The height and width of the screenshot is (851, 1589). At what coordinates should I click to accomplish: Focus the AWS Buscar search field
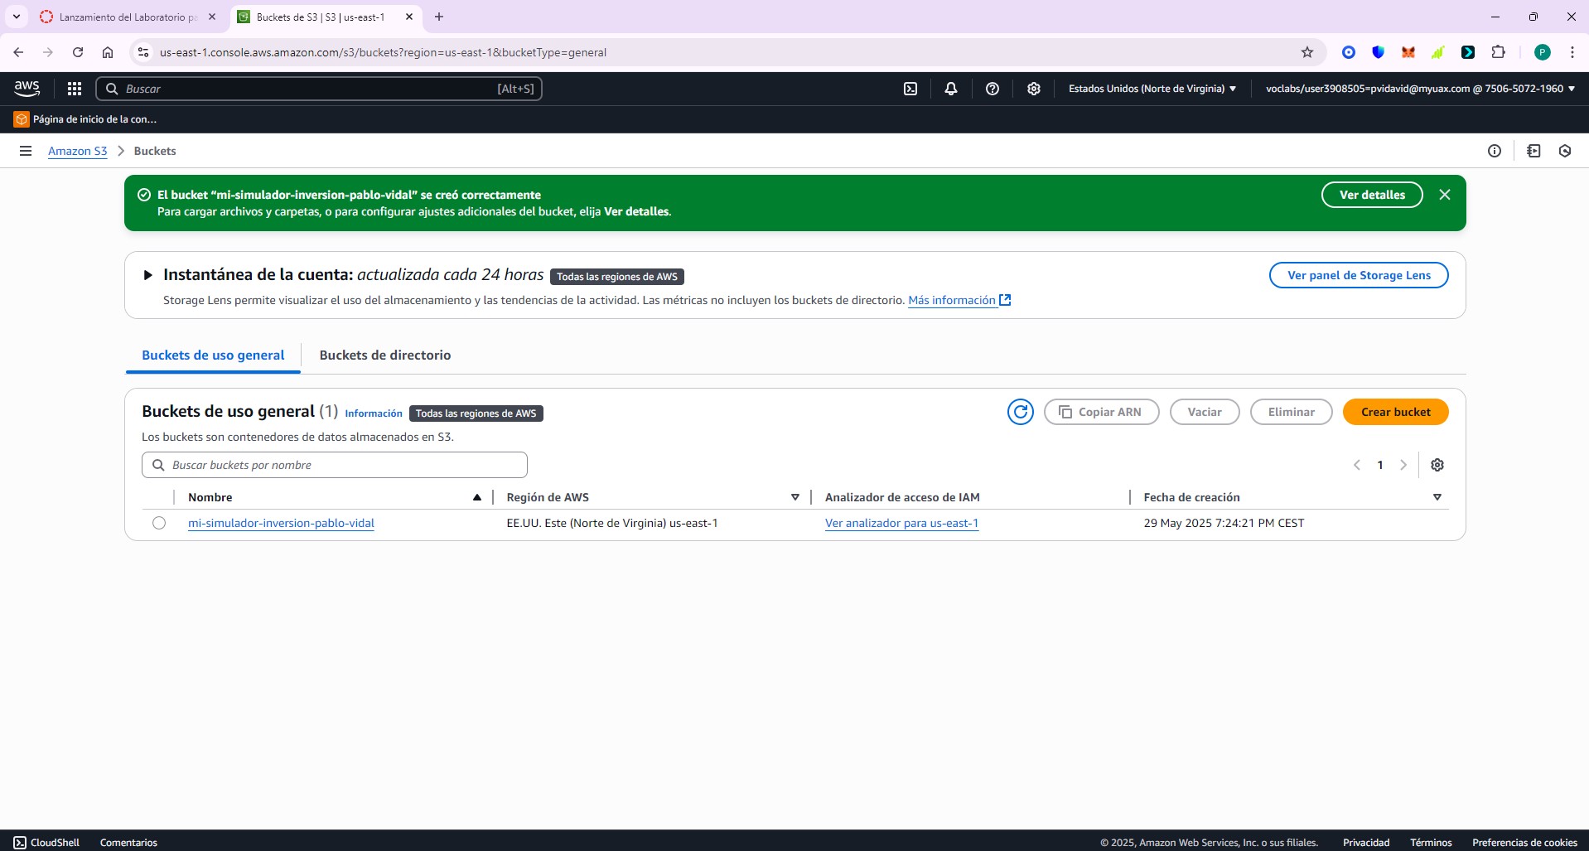(319, 89)
